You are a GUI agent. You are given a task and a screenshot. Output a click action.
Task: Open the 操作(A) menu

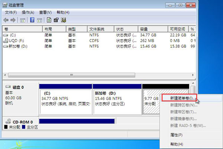[x=28, y=13]
